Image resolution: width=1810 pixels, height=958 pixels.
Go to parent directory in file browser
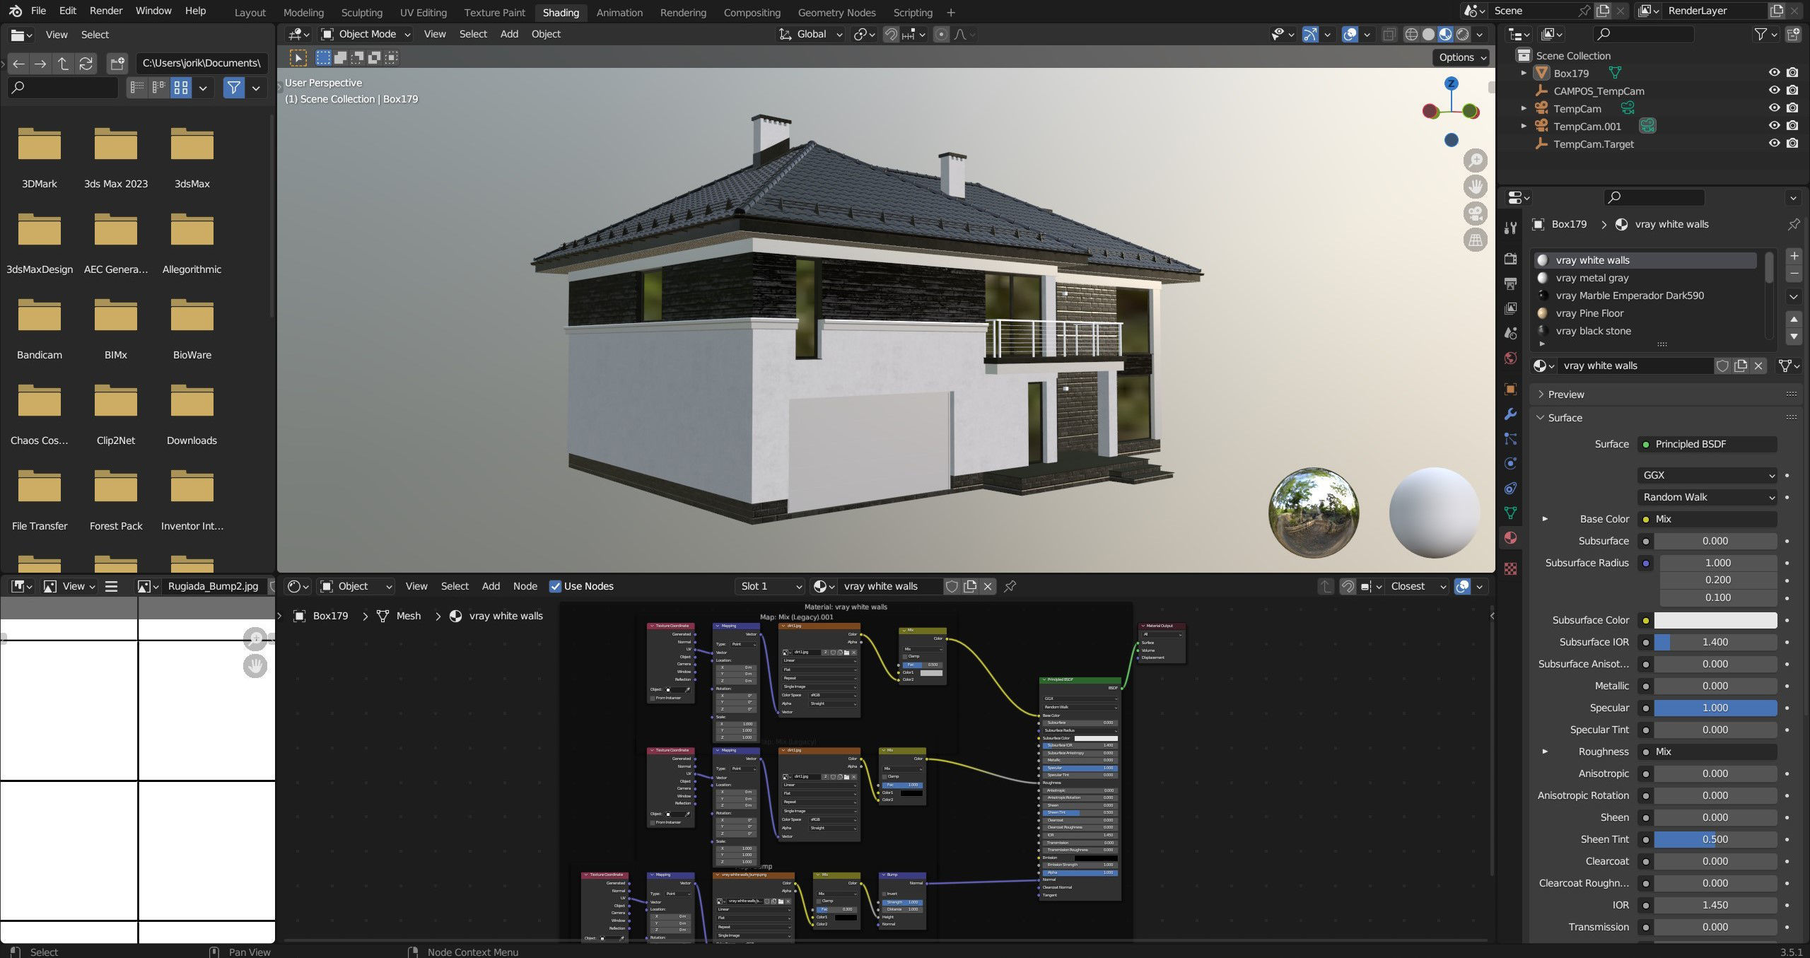point(64,64)
